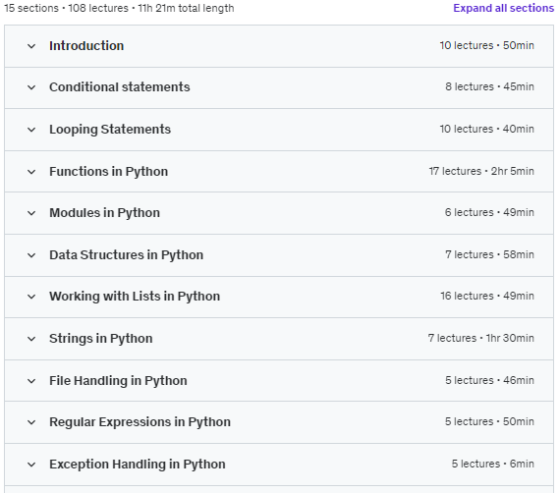Click '10 lectures • 50min' on Introduction row
Viewport: 559px width, 493px height.
(x=486, y=45)
